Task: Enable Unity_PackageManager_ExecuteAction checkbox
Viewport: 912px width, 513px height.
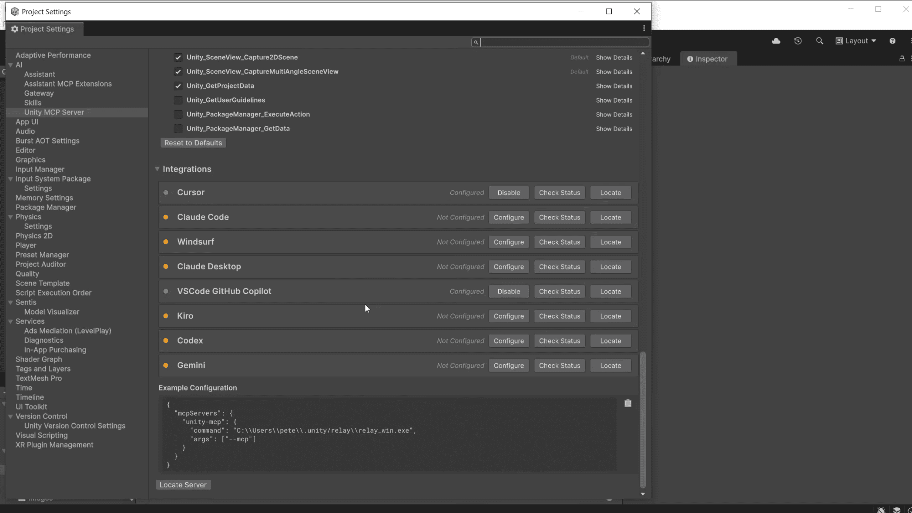Action: coord(178,114)
